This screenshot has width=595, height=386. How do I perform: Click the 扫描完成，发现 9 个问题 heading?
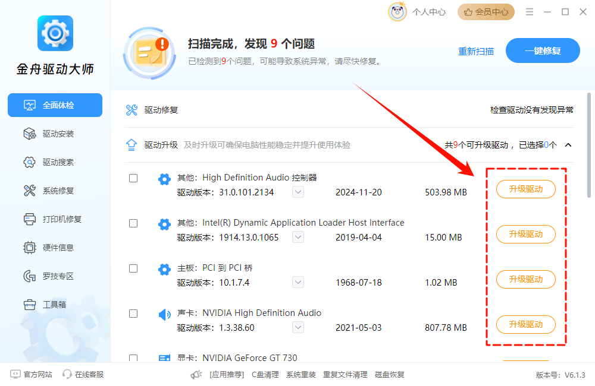point(251,44)
